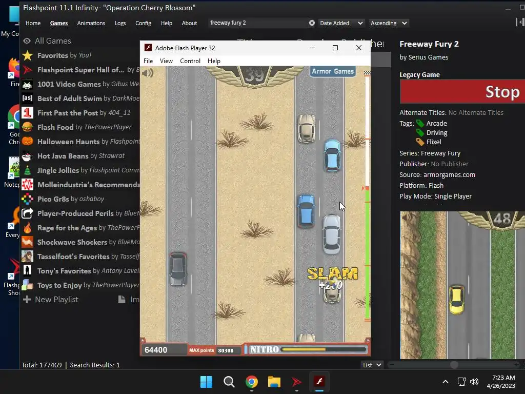This screenshot has width=525, height=394.
Task: Select the Rage for the Ages flame icon
Action: (28, 227)
